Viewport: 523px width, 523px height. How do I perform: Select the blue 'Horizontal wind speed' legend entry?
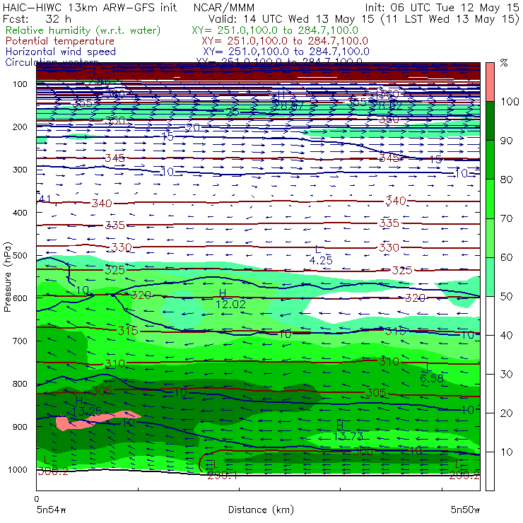click(61, 52)
